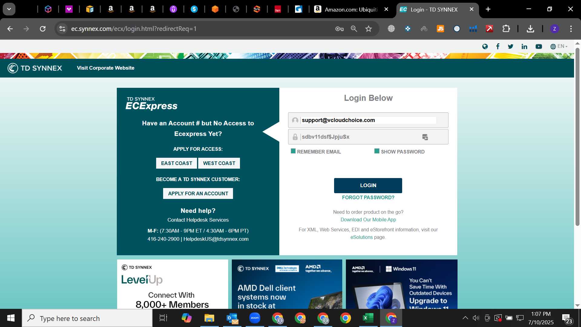581x327 pixels.
Task: Open the Windows Start menu
Action: (x=11, y=318)
